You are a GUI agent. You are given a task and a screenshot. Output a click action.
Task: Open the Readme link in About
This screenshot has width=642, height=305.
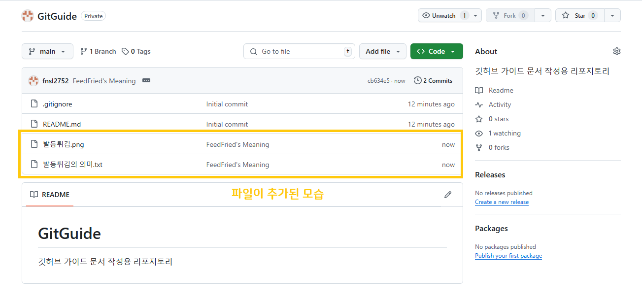(501, 91)
